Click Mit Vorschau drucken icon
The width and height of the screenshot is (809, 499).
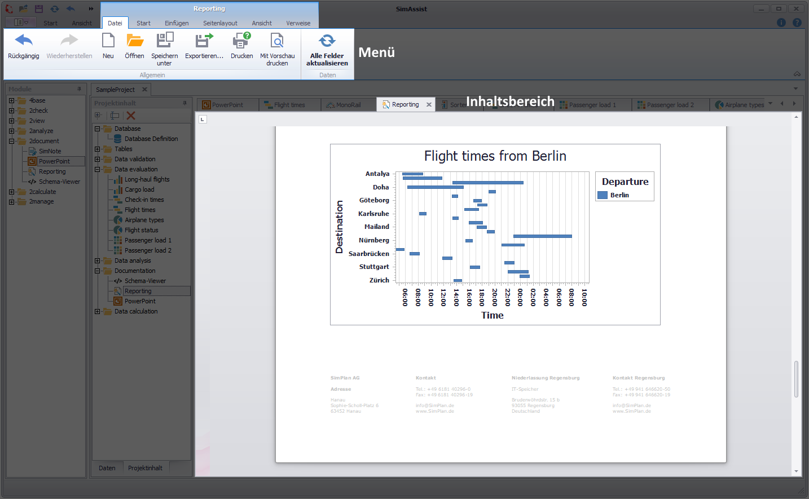277,41
